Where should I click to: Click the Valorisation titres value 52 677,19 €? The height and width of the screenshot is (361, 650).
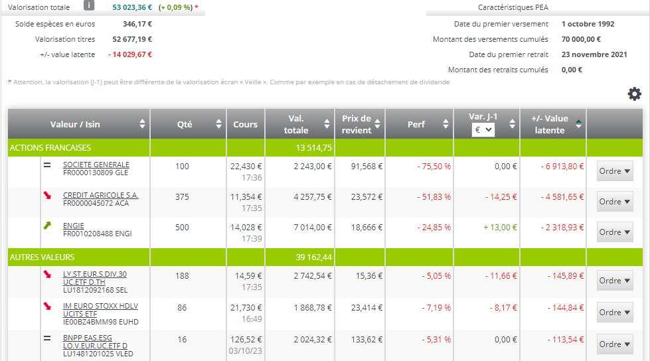click(x=132, y=39)
